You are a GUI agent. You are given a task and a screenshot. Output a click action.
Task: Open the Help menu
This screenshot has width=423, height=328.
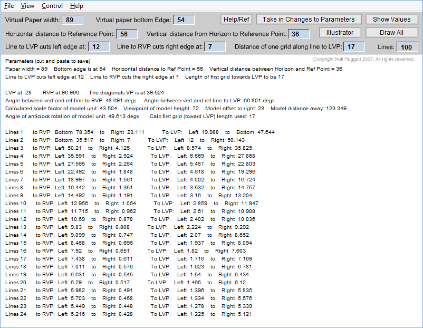coord(76,6)
